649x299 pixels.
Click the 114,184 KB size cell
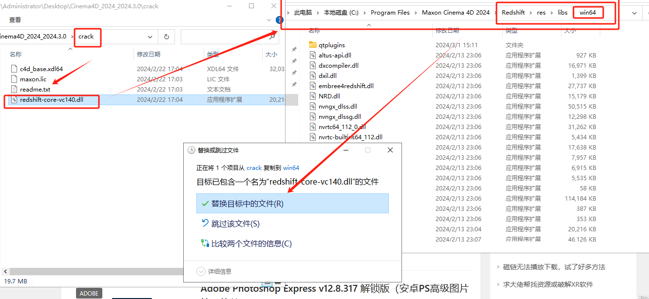[x=580, y=199]
